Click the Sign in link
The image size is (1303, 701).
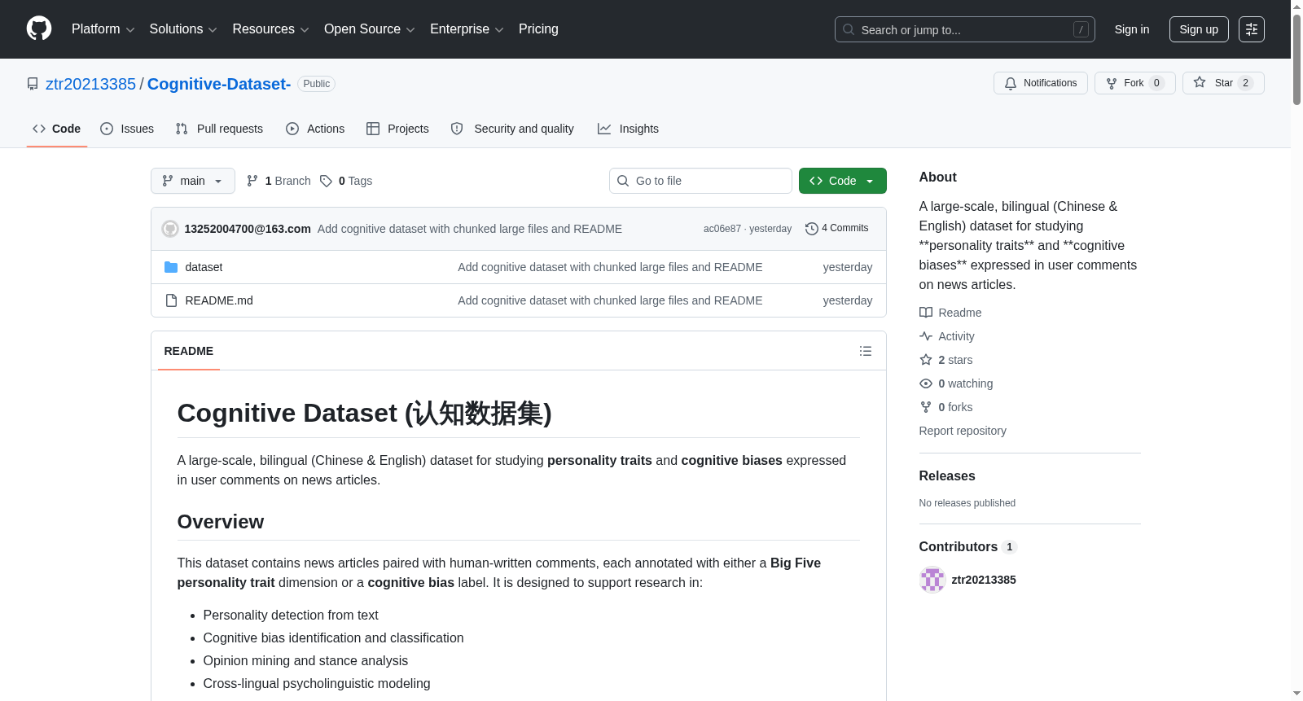[1132, 29]
